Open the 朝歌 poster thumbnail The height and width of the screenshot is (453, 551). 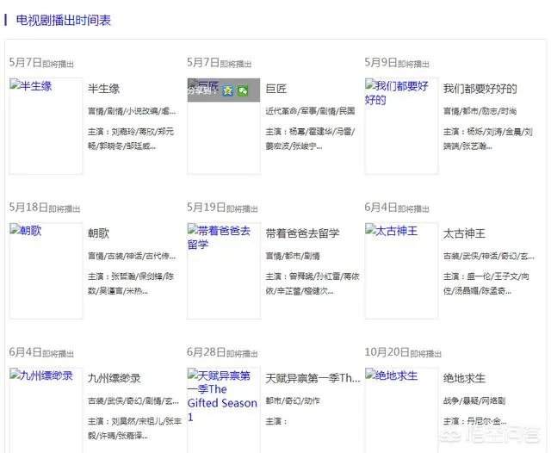46,271
